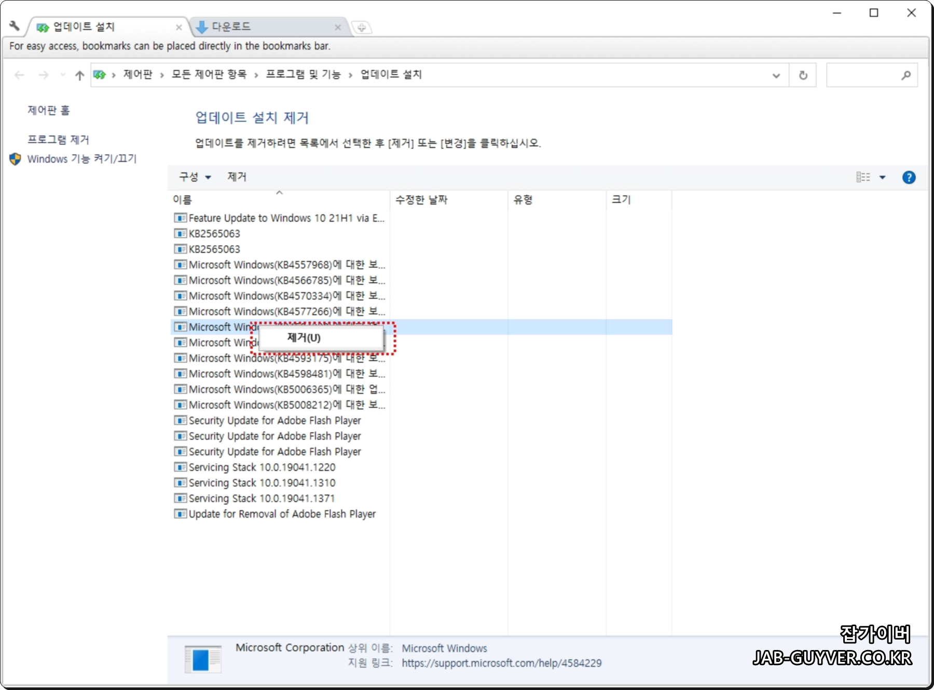
Task: Expand view options dropdown arrow
Action: [x=882, y=178]
